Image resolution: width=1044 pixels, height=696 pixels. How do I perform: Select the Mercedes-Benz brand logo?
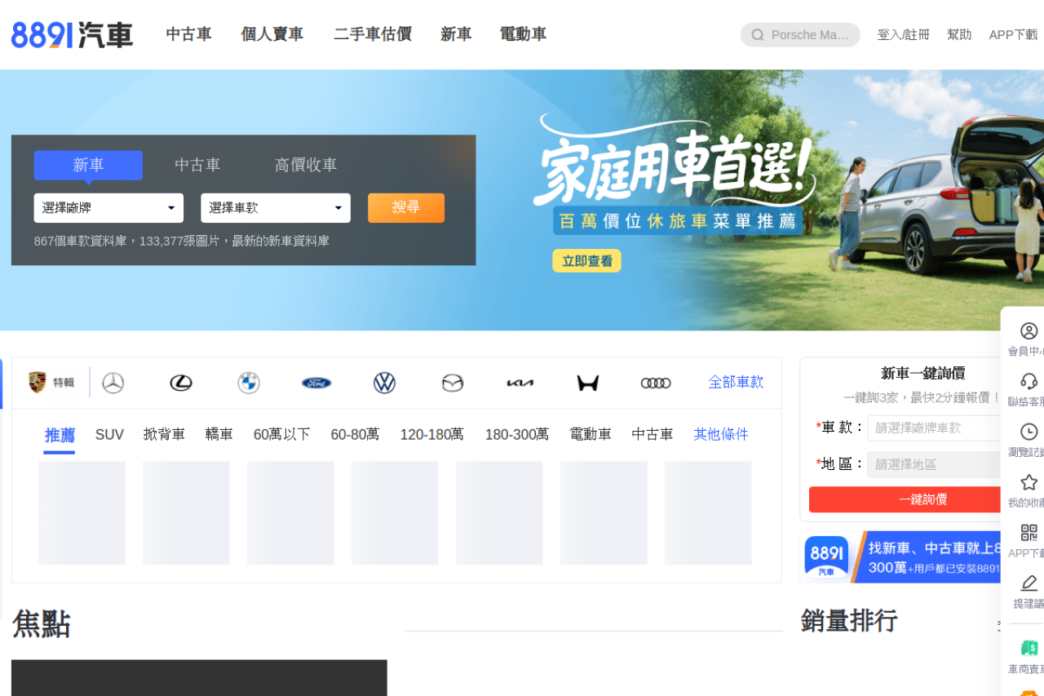pos(113,383)
